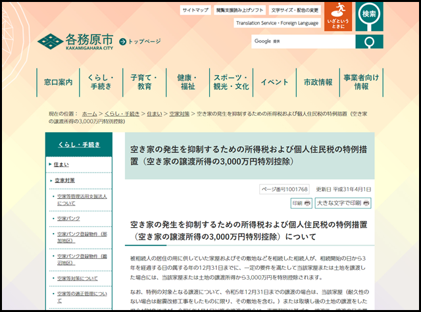Screen dimensions: 421x312
Task: Open 閲覧支援読み上げソフト
Action: click(x=239, y=11)
